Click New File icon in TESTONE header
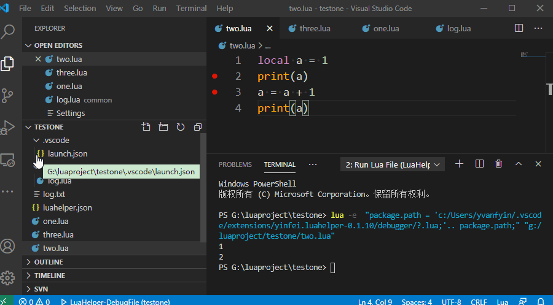This screenshot has width=553, height=305. [146, 127]
